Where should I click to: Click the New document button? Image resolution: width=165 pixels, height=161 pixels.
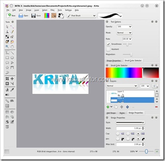coord(11,16)
